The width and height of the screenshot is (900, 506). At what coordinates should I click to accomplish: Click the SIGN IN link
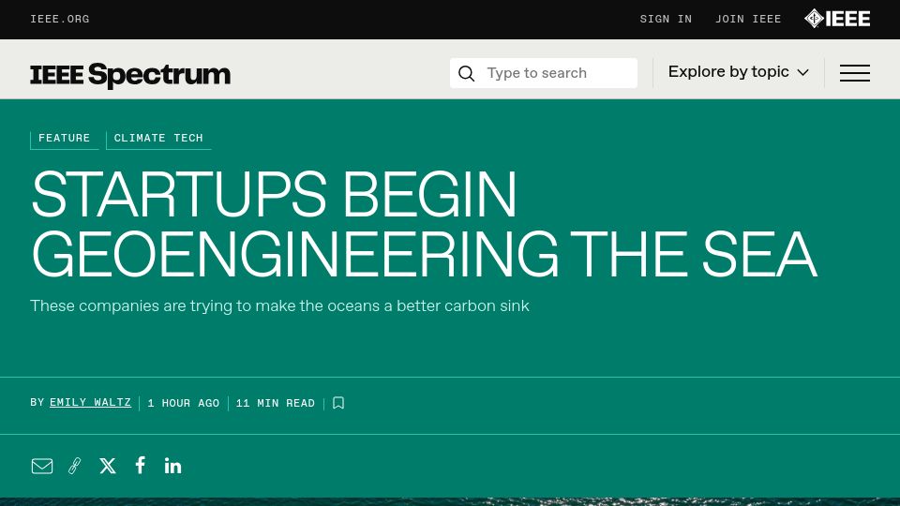[666, 20]
